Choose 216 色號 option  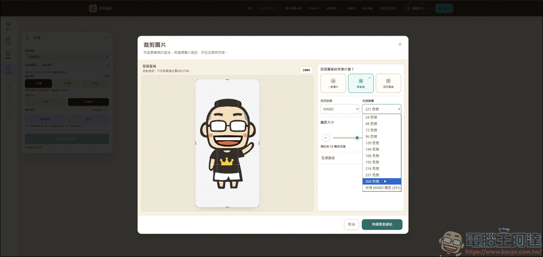(381, 168)
